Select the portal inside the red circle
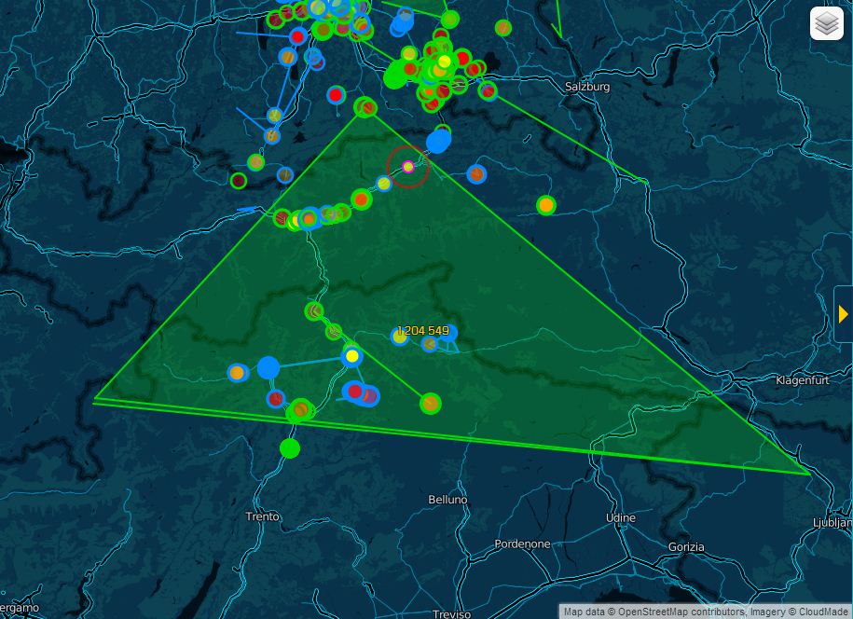Viewport: 853px width, 619px height. [407, 167]
